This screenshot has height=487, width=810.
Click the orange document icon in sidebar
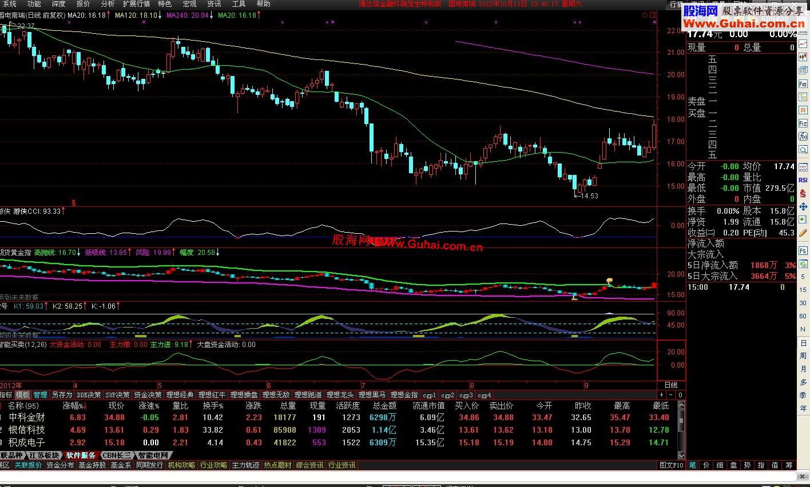(x=803, y=110)
